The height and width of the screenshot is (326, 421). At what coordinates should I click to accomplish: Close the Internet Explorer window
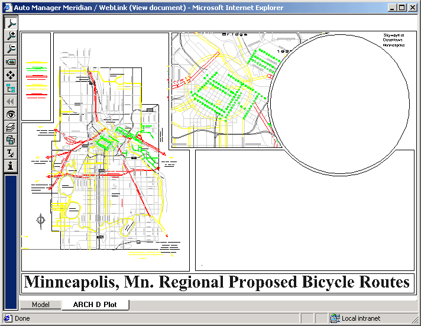412,8
